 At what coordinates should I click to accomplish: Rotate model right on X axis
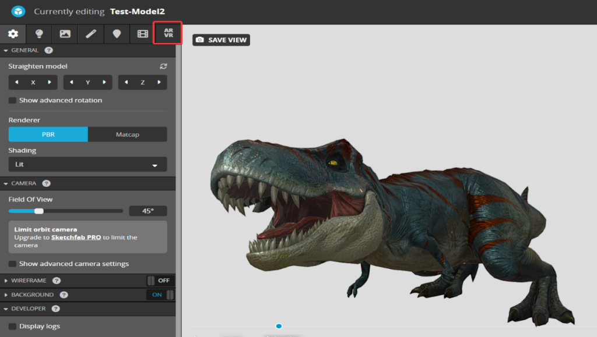coord(50,82)
